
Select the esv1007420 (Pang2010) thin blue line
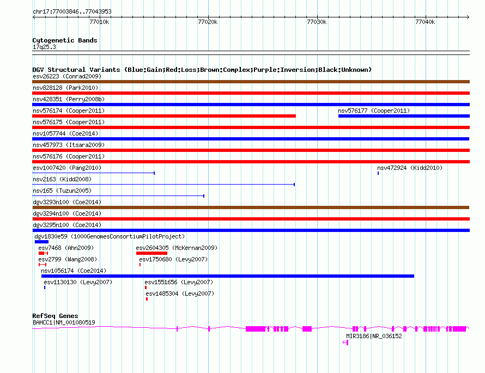pos(93,173)
